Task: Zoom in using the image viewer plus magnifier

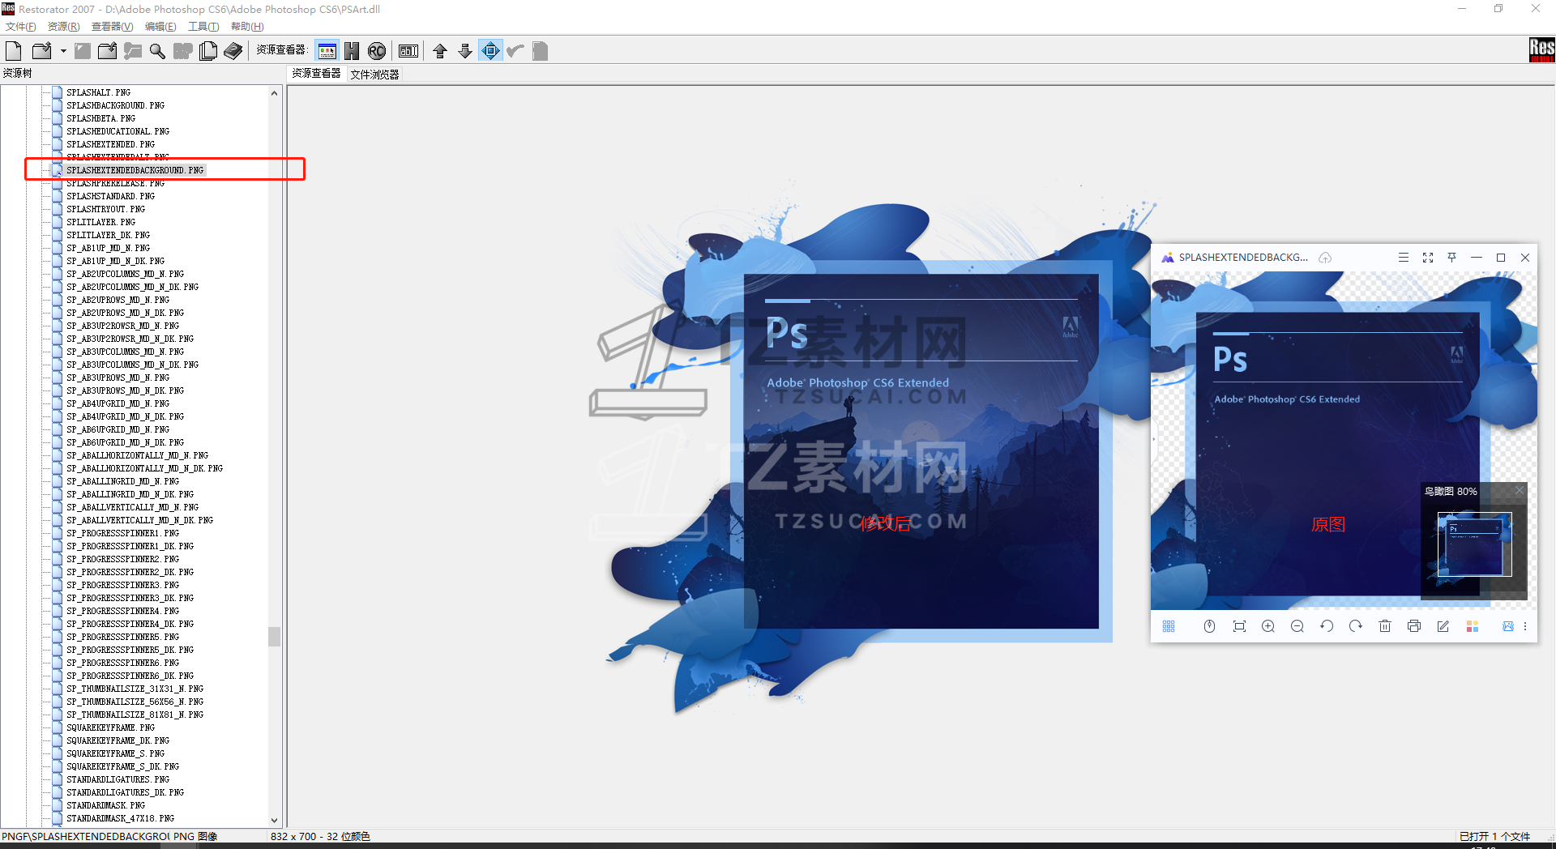Action: (1268, 626)
